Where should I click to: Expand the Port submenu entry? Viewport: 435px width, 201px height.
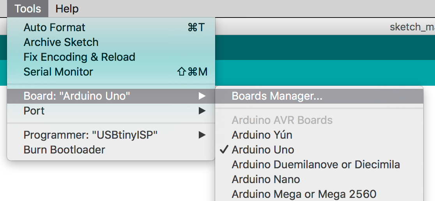point(34,111)
